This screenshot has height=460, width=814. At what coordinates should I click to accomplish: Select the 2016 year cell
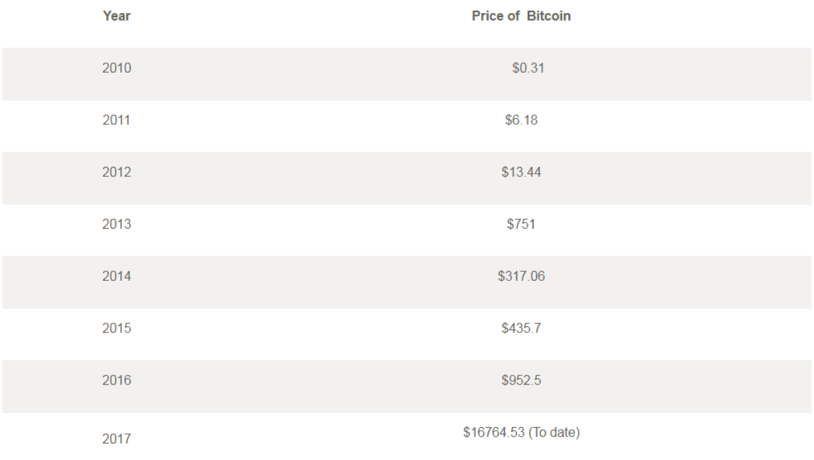click(x=116, y=382)
